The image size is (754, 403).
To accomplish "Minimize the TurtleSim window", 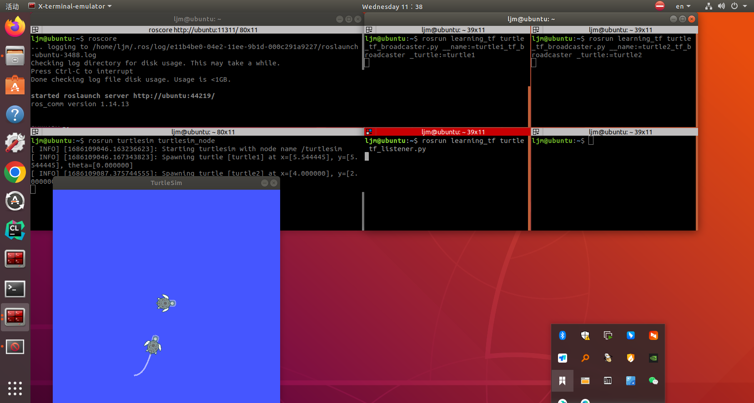I will click(x=265, y=183).
